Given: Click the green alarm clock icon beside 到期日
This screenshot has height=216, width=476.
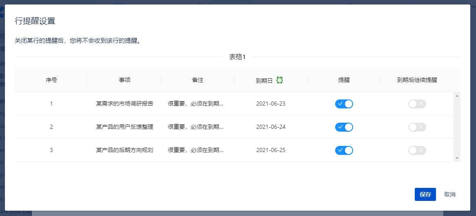Looking at the screenshot, I should coord(280,80).
